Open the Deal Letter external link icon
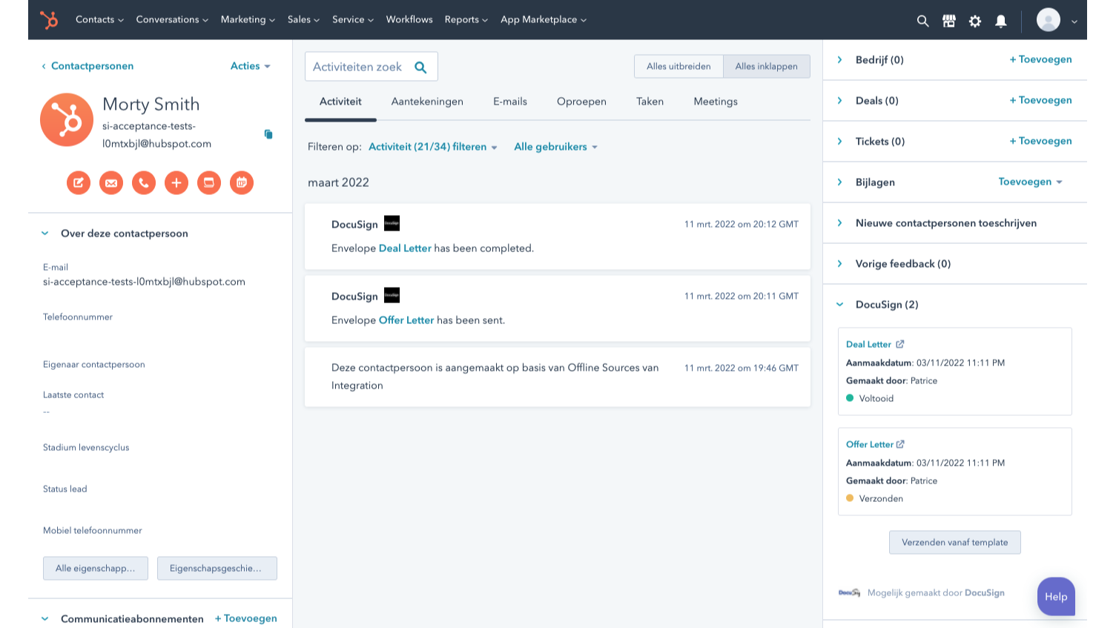Image resolution: width=1116 pixels, height=628 pixels. pyautogui.click(x=900, y=344)
